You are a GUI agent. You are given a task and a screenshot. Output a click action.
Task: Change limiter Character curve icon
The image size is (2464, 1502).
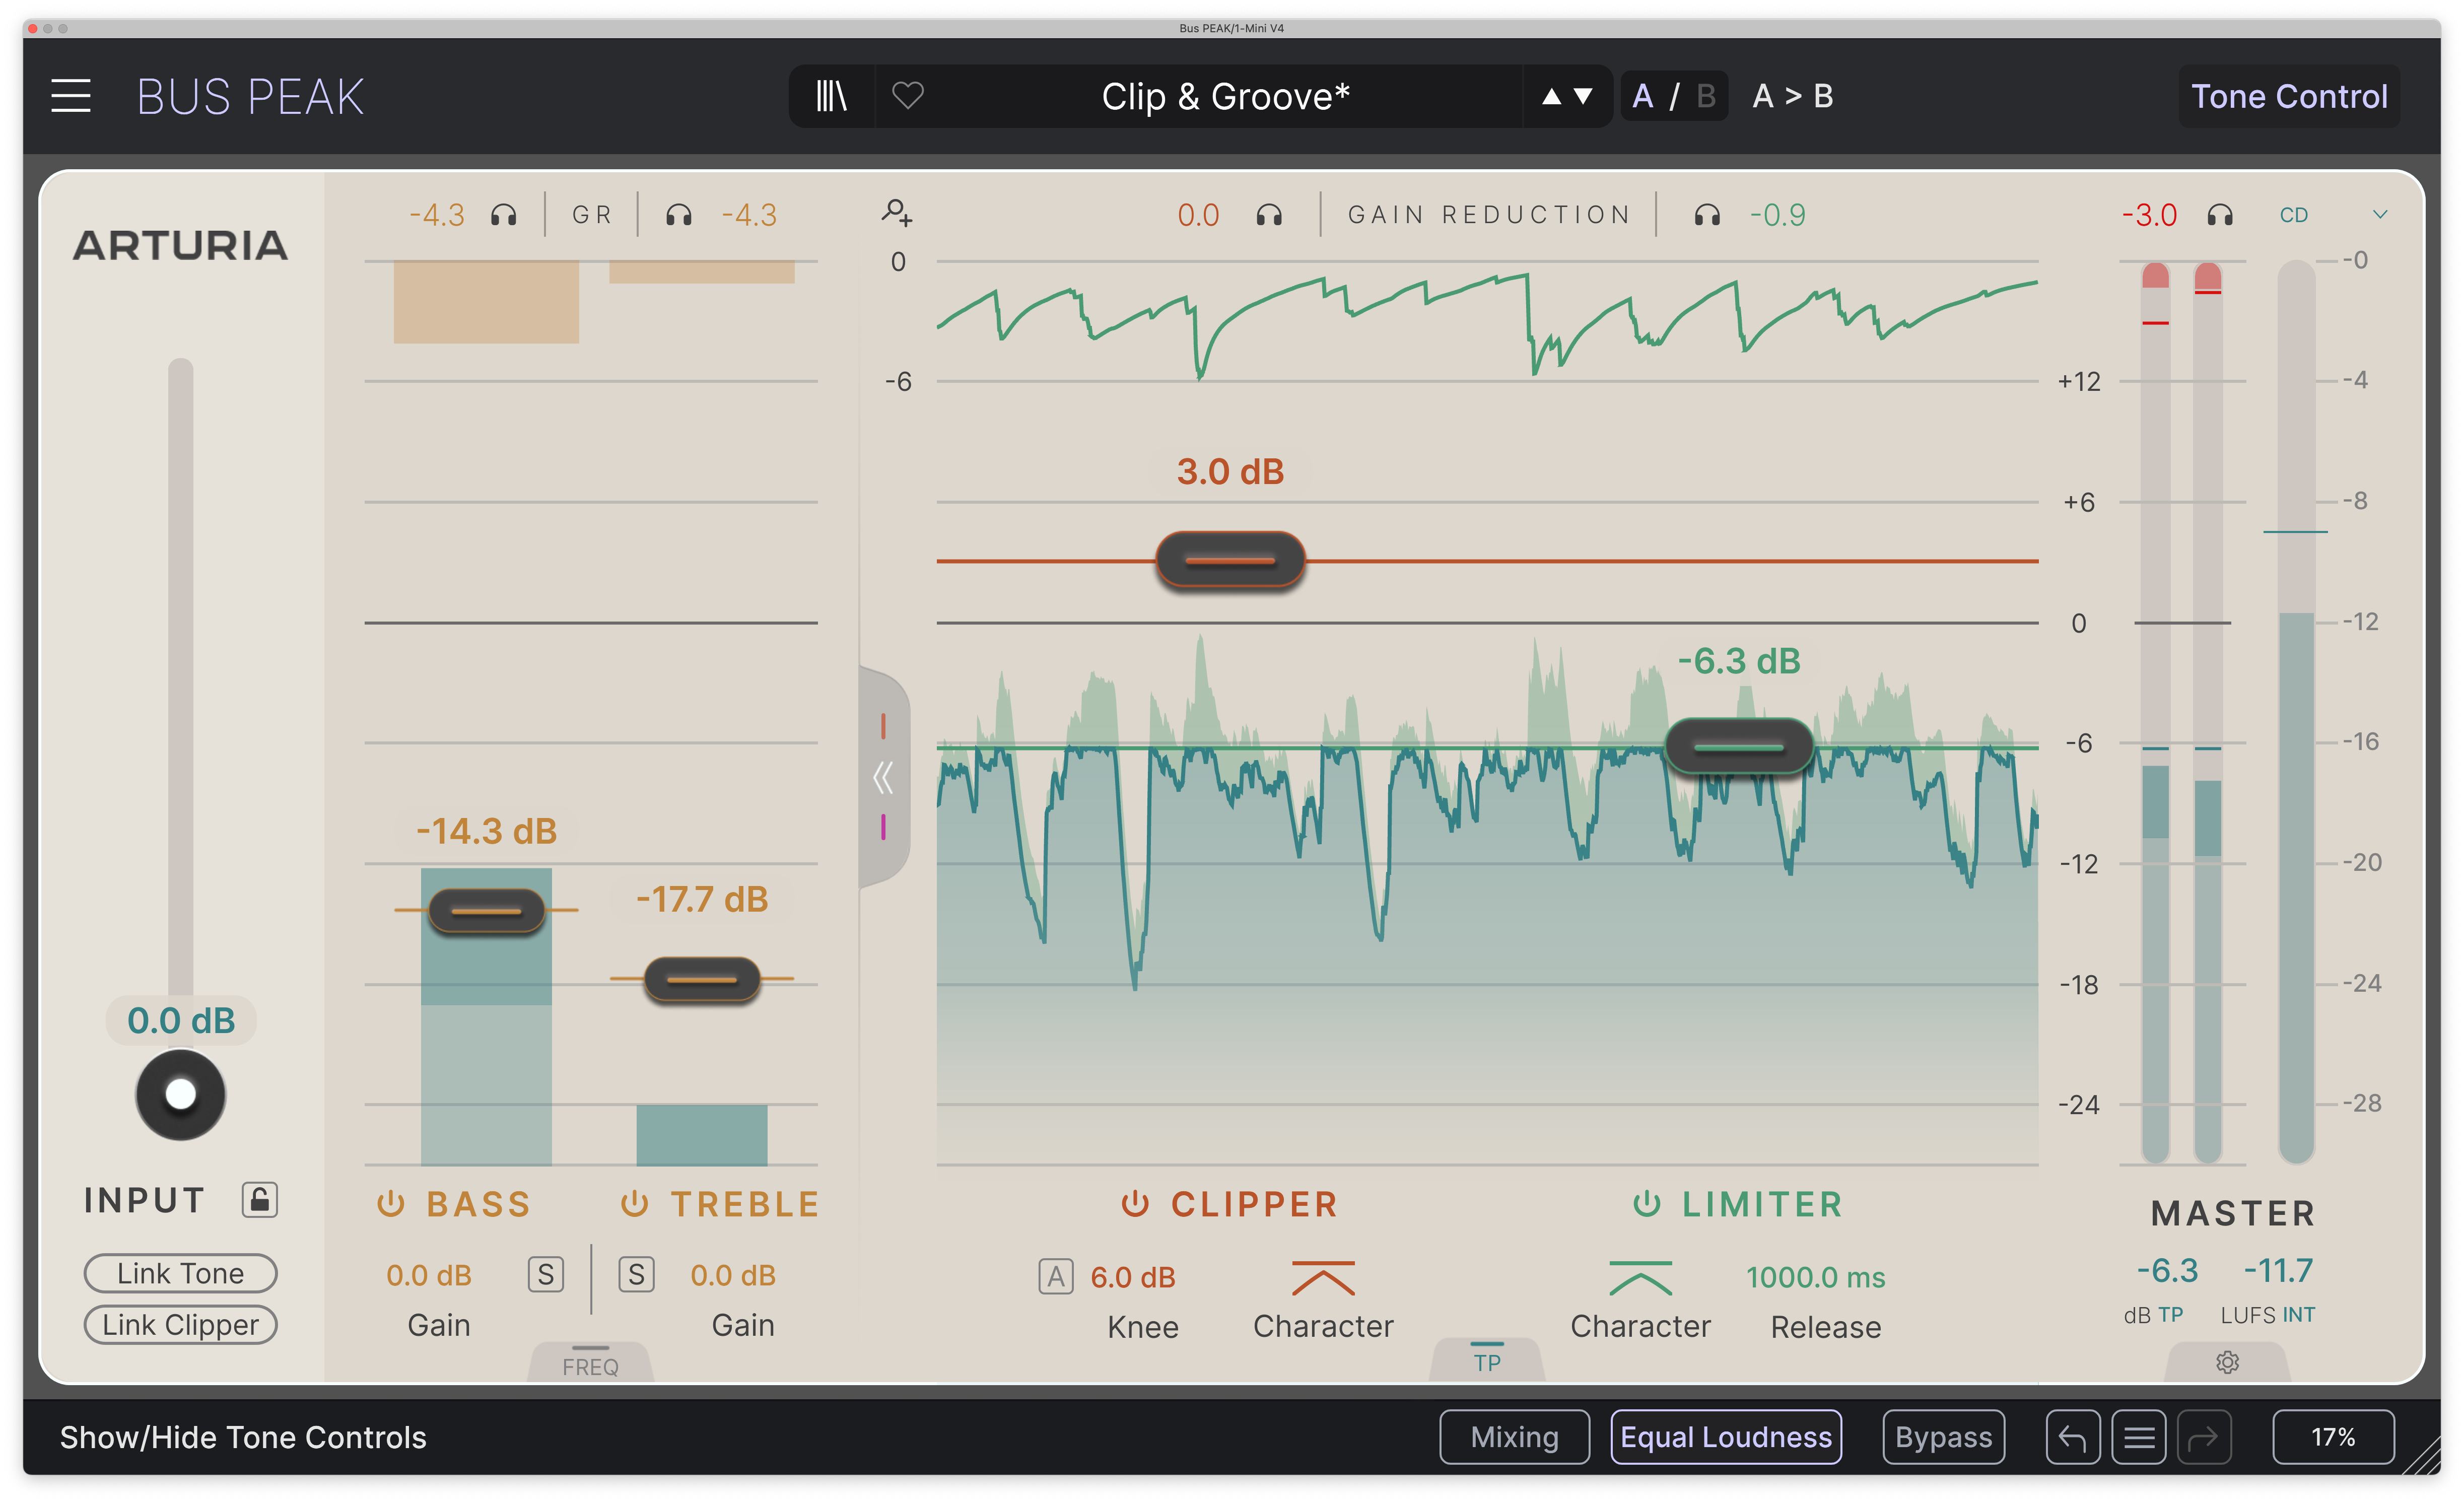1640,1278
